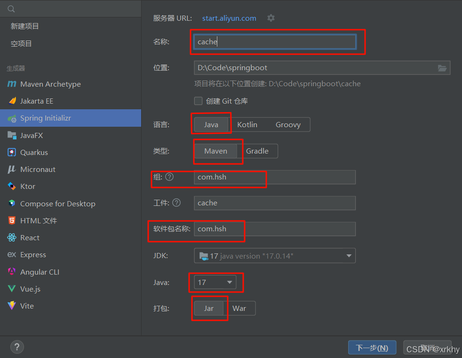Choose Gradle build type
462x358 pixels.
pyautogui.click(x=257, y=151)
